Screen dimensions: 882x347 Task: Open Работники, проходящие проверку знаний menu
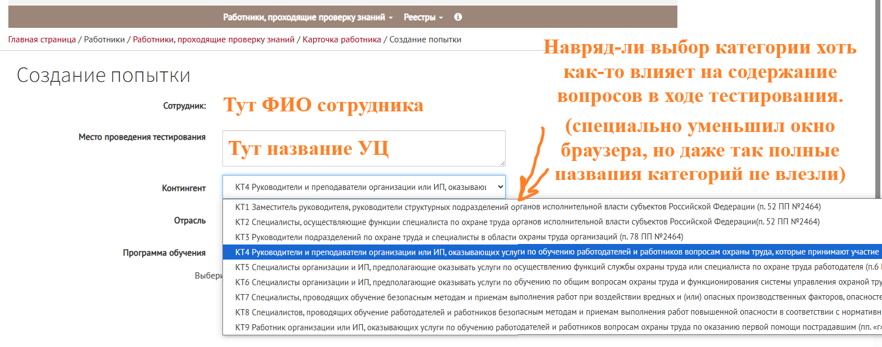[x=308, y=17]
